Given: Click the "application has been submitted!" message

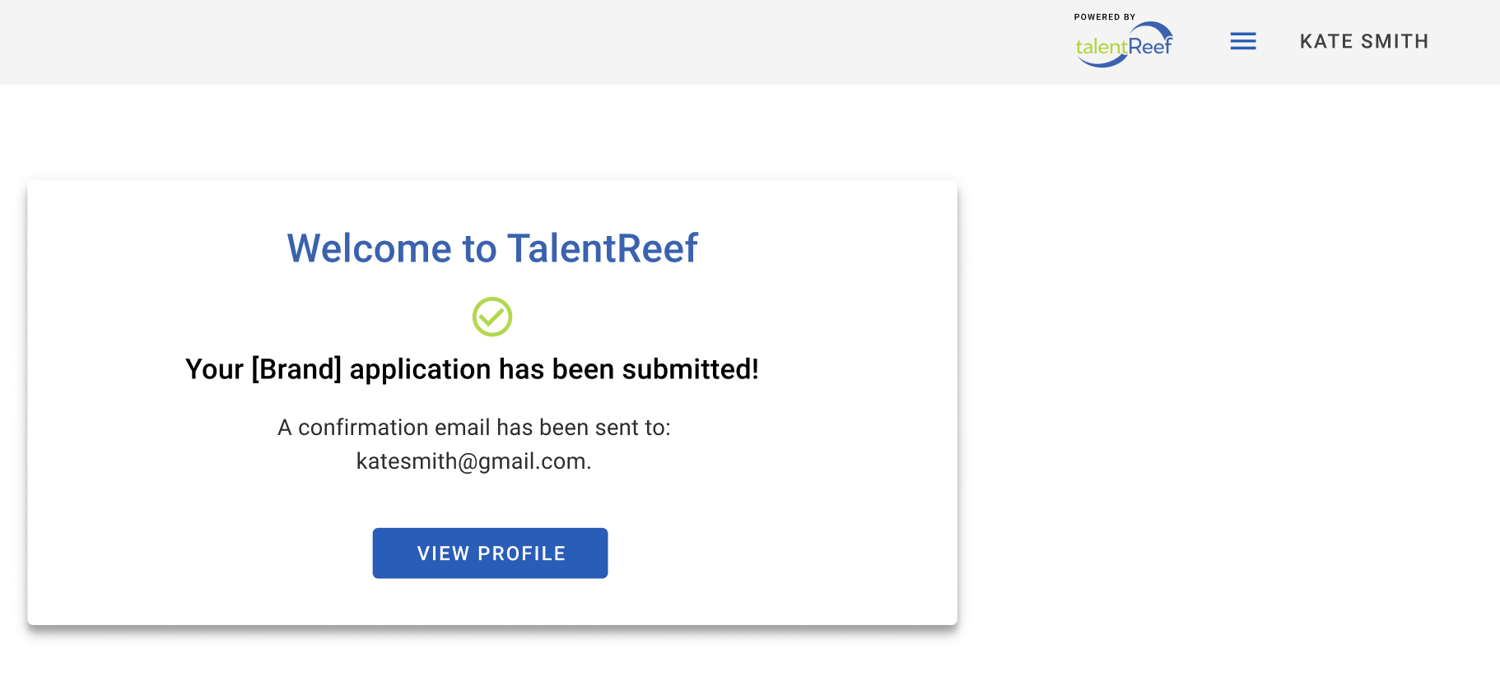Looking at the screenshot, I should (553, 369).
